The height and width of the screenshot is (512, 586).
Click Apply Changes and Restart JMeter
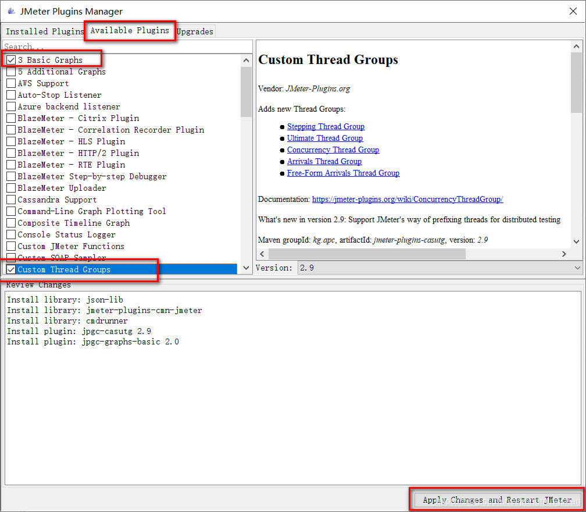click(498, 500)
